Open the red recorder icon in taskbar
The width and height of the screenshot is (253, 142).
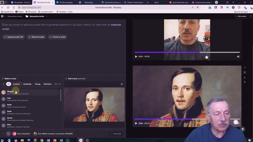click(87, 140)
